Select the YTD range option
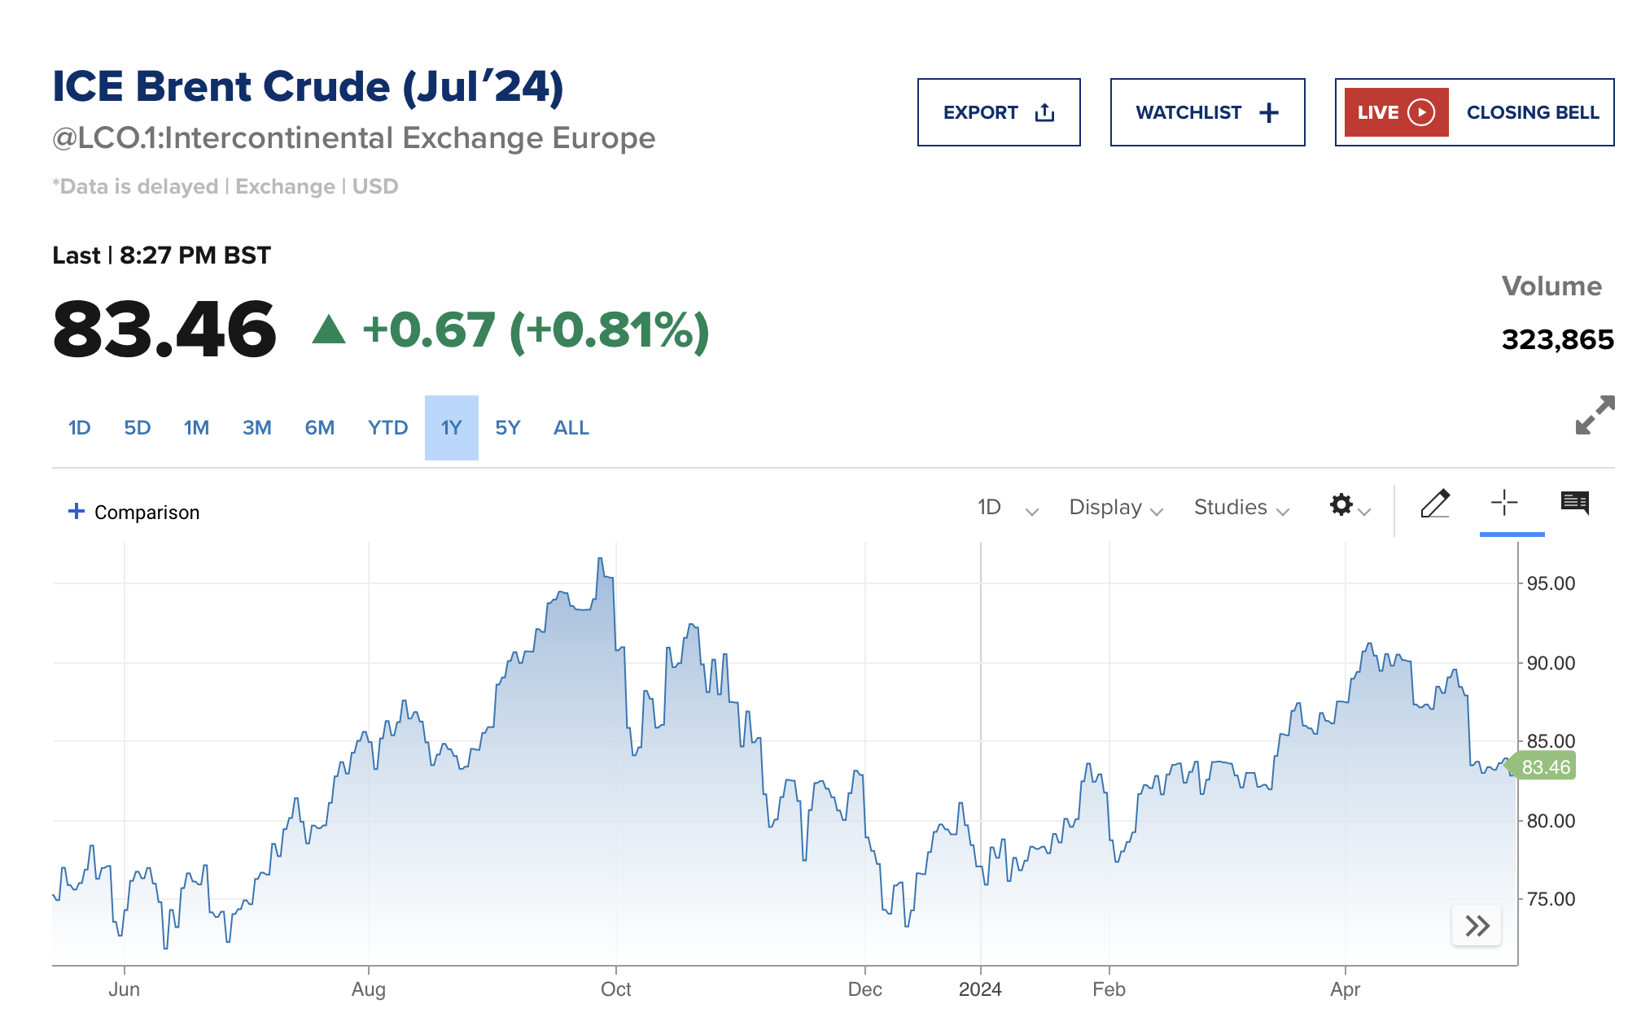Viewport: 1641px width, 1017px height. (x=387, y=428)
